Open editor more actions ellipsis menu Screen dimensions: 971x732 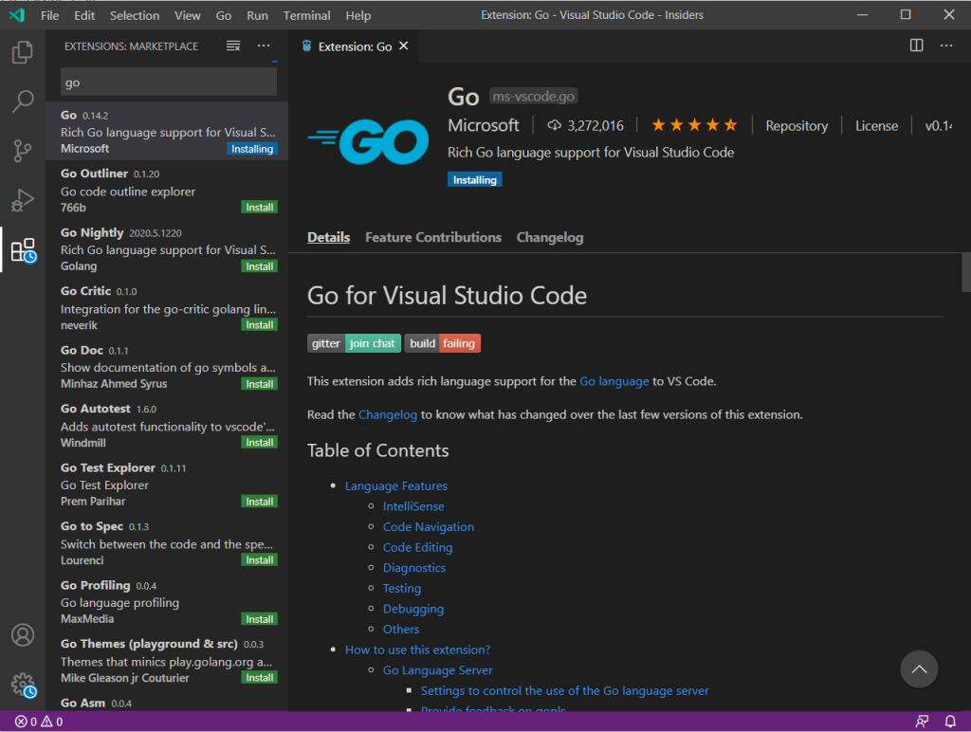click(x=946, y=46)
